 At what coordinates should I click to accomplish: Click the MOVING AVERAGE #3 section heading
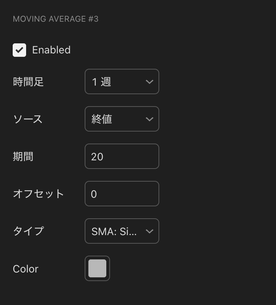tap(56, 19)
